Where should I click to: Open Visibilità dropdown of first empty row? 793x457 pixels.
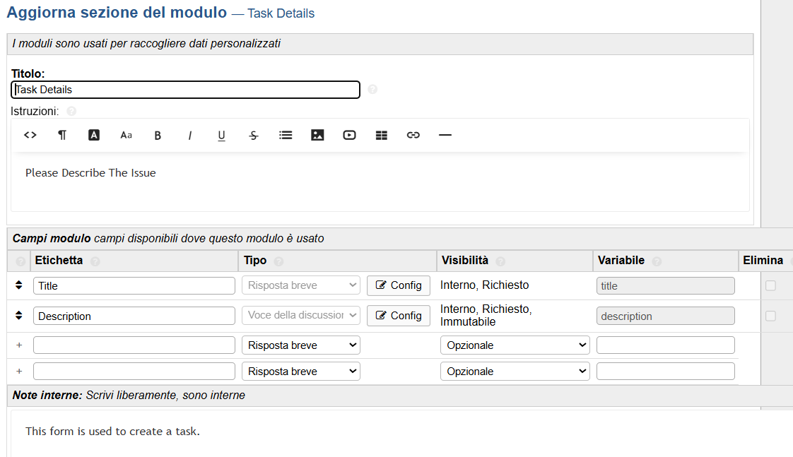(515, 345)
